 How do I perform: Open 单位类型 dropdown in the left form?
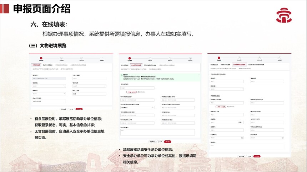(49, 86)
